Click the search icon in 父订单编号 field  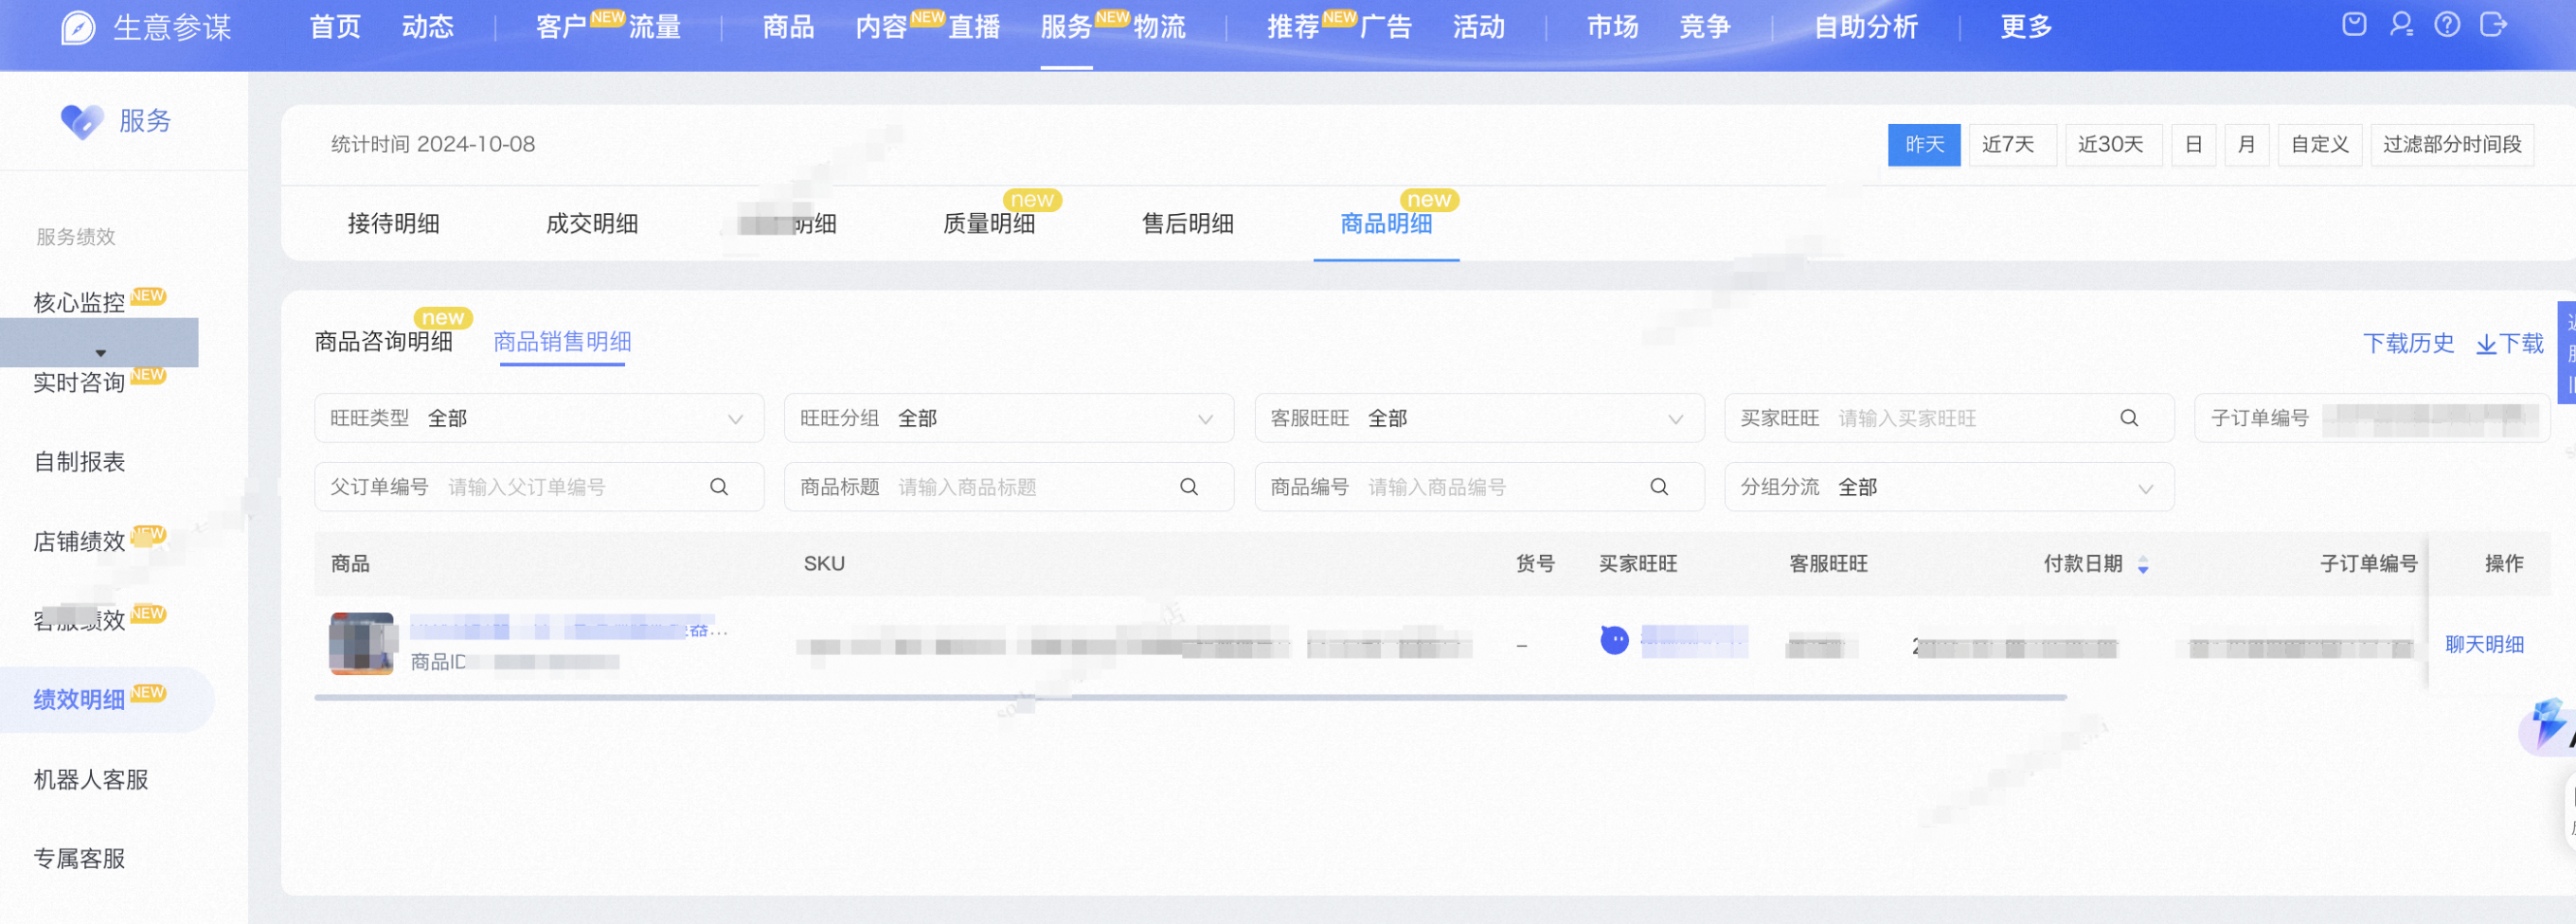point(719,487)
